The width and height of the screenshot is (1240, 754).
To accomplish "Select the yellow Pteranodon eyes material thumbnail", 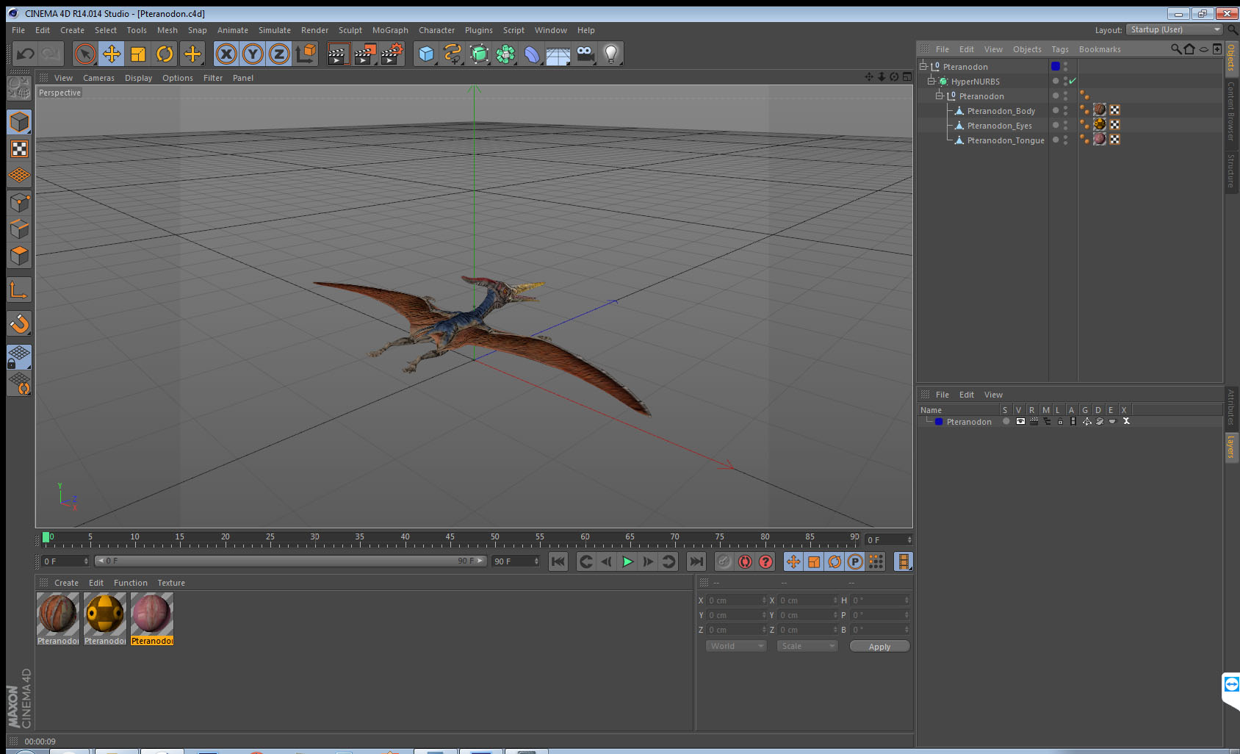I will [105, 614].
